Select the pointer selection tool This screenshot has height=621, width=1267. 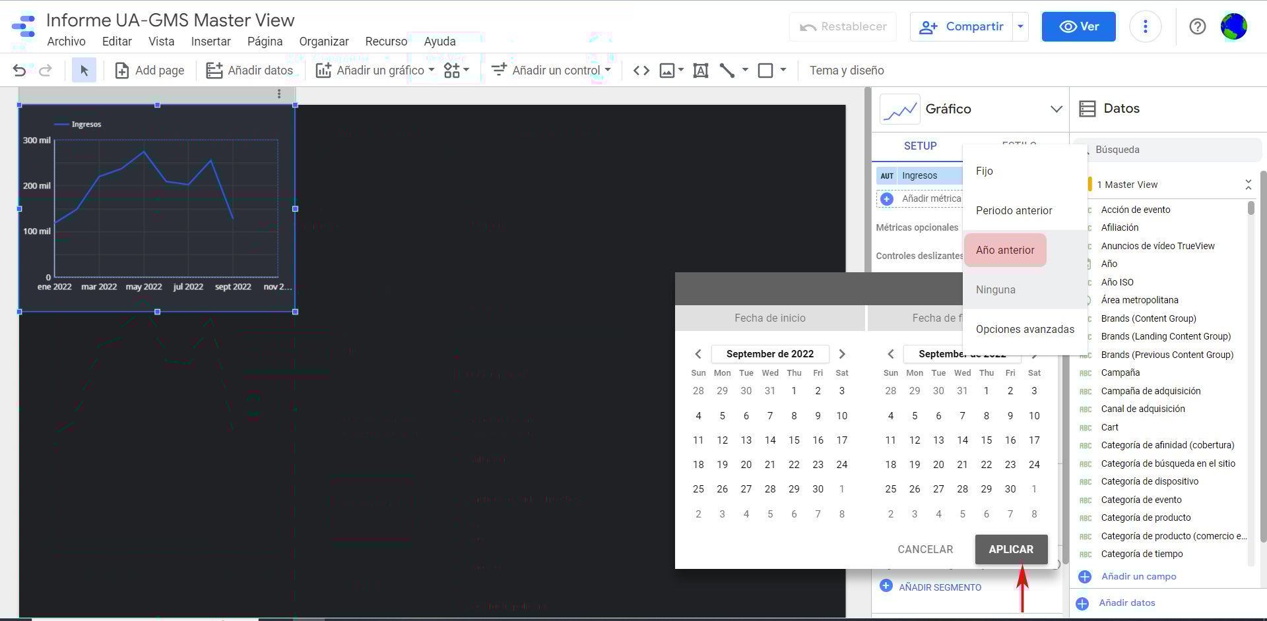[x=84, y=71]
